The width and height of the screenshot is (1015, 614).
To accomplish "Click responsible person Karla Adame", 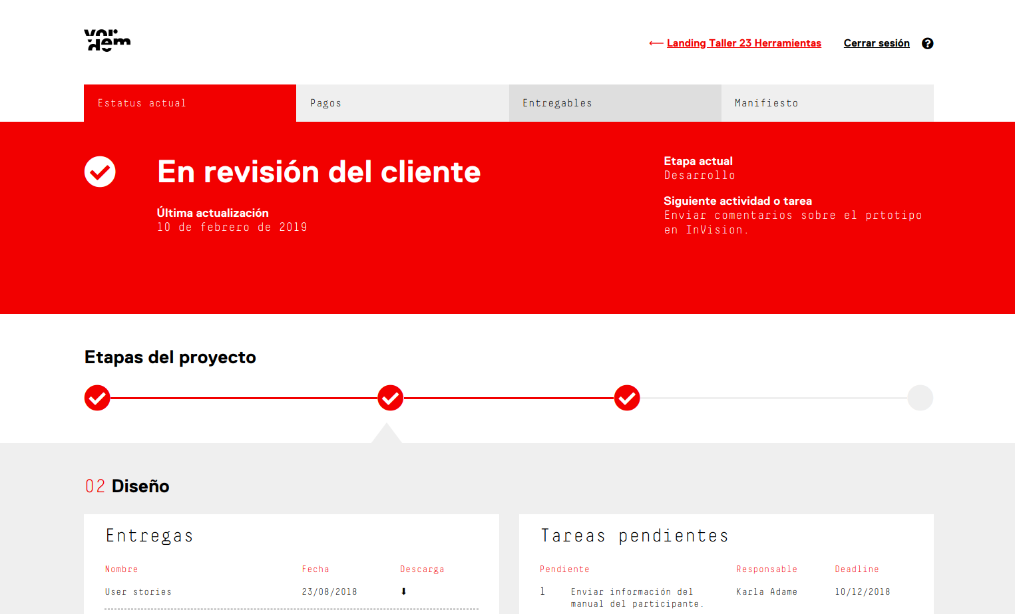I will click(x=767, y=592).
